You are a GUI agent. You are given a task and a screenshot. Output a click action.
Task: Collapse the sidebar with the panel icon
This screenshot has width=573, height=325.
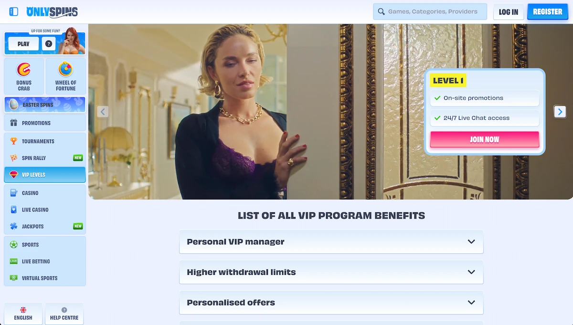pos(14,11)
